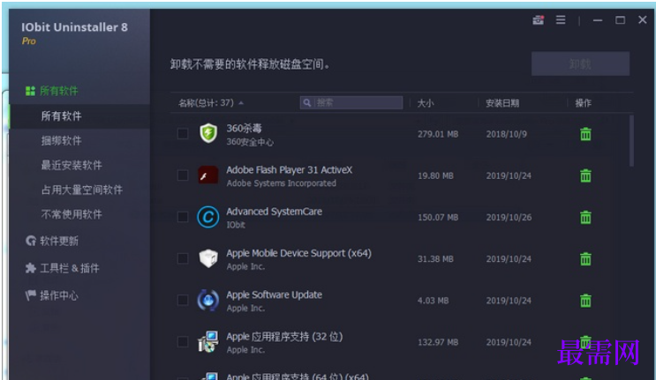Click the 名称(总计: 37) column header
The height and width of the screenshot is (380, 656).
click(207, 103)
